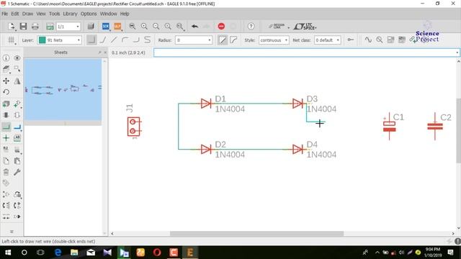Viewport: 461px width, 259px height.
Task: Switch to board view using the SCH/BRD icon
Action: click(50, 27)
